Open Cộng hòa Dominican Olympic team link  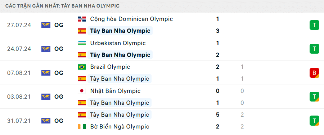pyautogui.click(x=131, y=19)
